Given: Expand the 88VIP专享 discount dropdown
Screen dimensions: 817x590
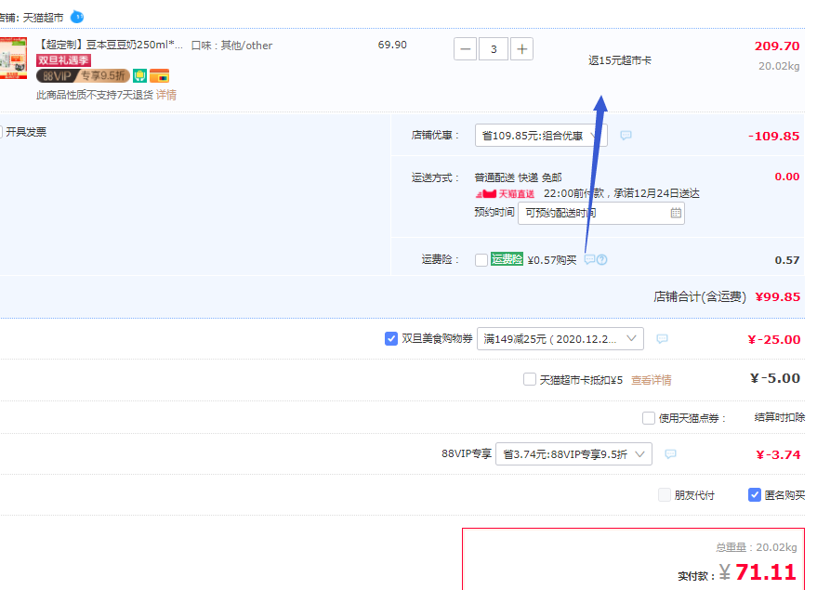Looking at the screenshot, I should point(573,454).
